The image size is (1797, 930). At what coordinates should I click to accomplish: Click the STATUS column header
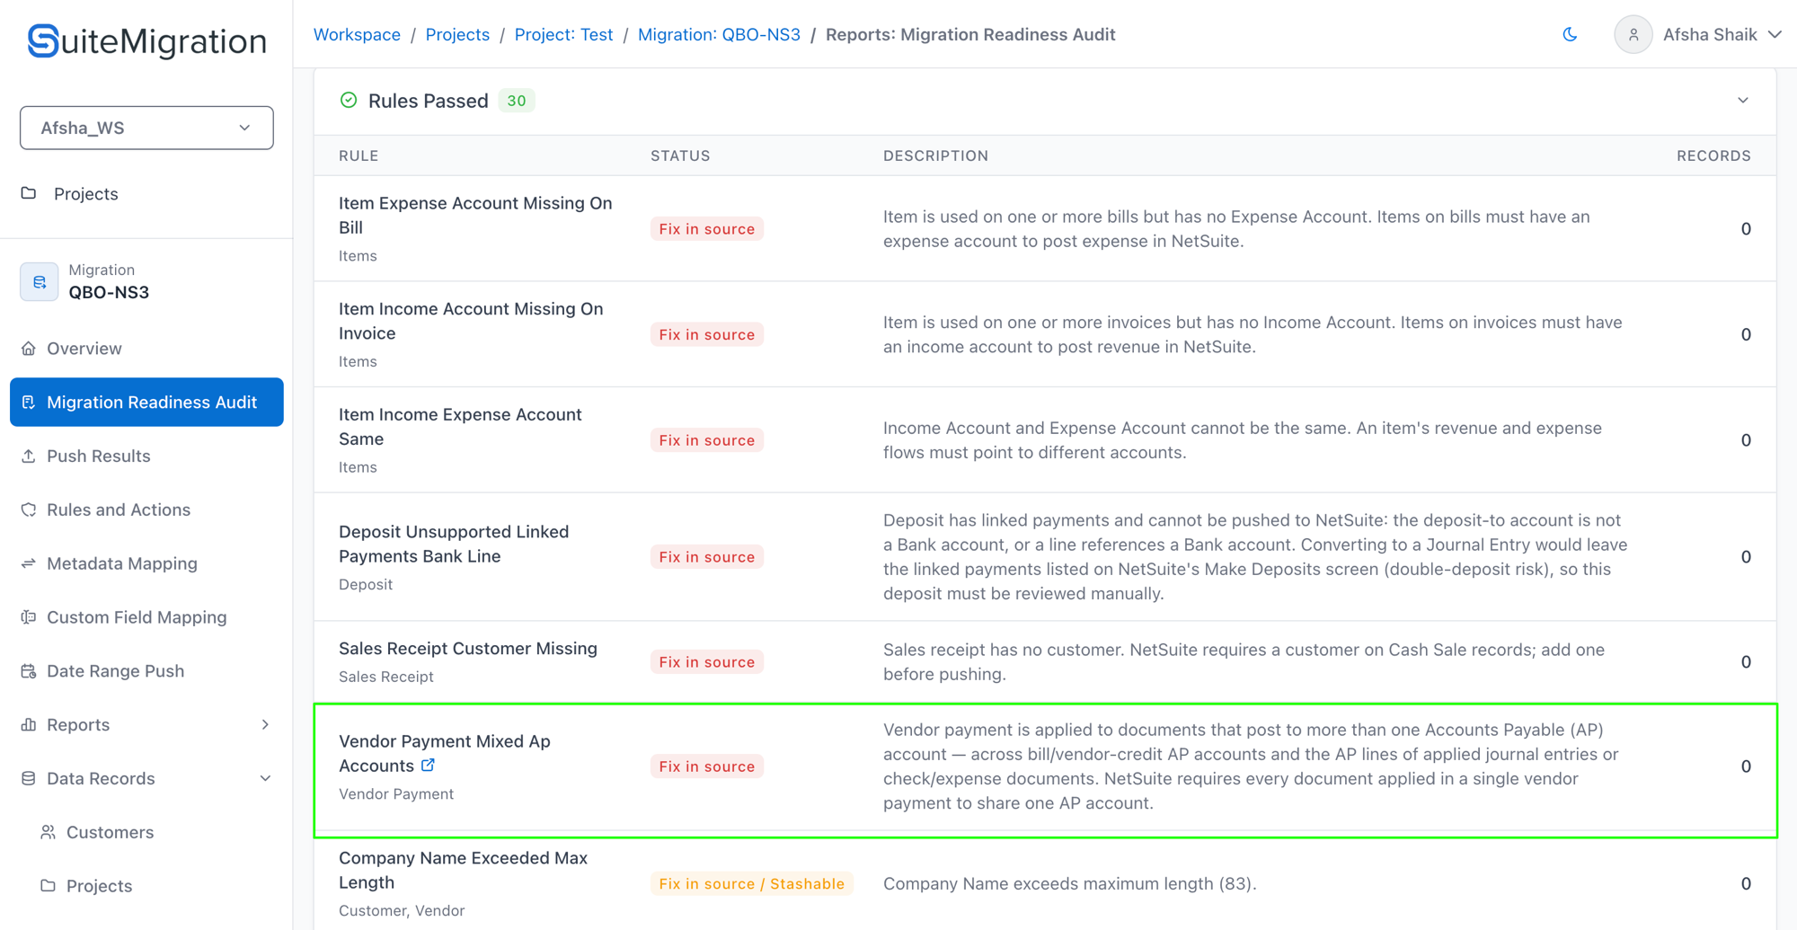[680, 155]
